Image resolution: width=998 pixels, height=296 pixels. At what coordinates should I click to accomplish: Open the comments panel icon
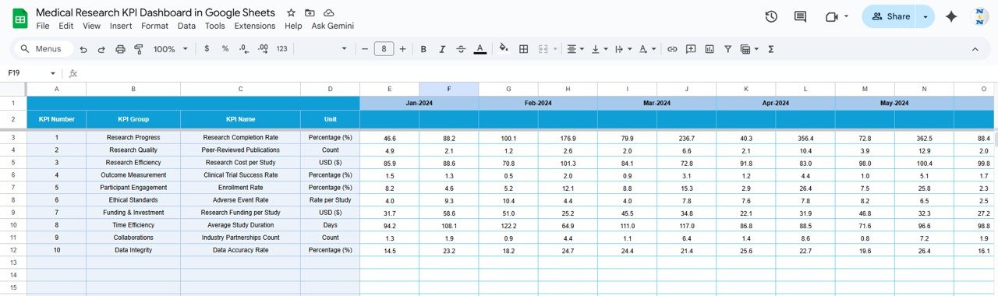click(x=800, y=16)
